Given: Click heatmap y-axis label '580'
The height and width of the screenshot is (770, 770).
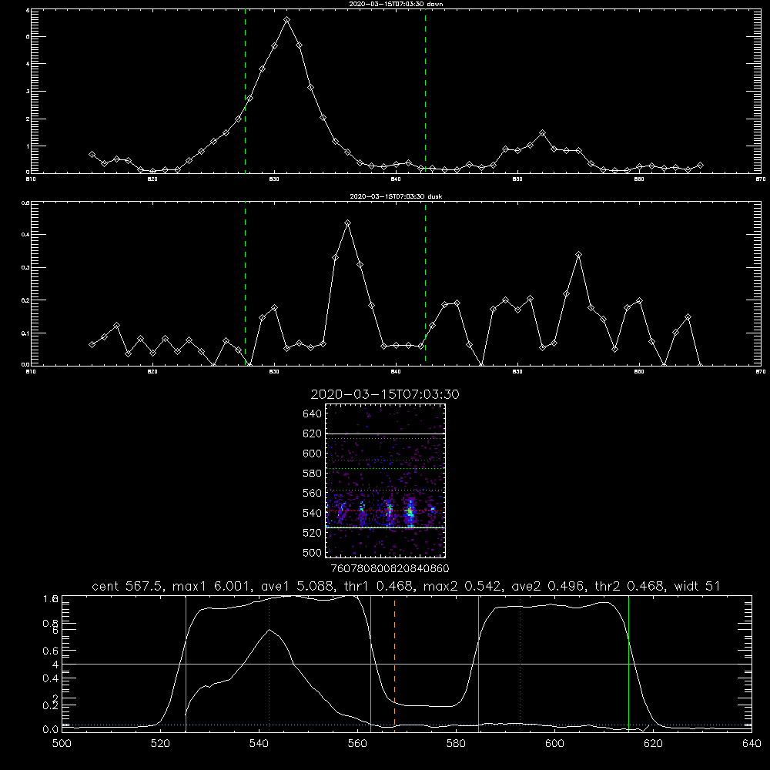Looking at the screenshot, I should (312, 474).
